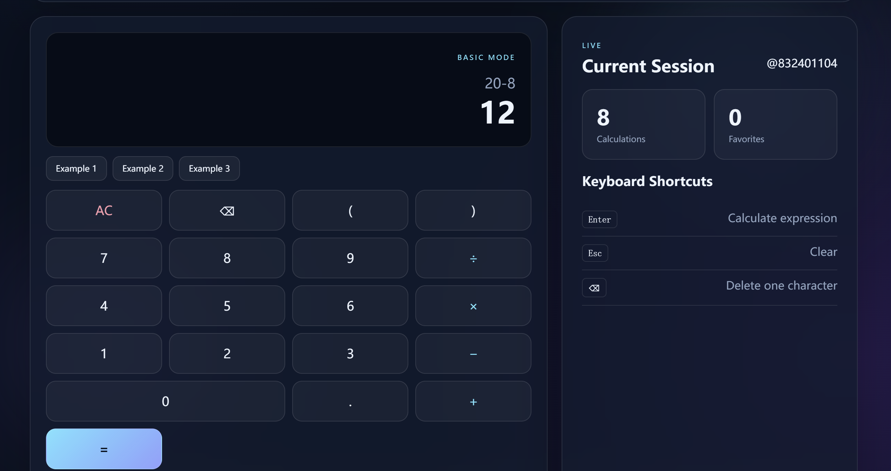Image resolution: width=891 pixels, height=471 pixels.
Task: Click the session ID @832401104
Action: point(802,63)
